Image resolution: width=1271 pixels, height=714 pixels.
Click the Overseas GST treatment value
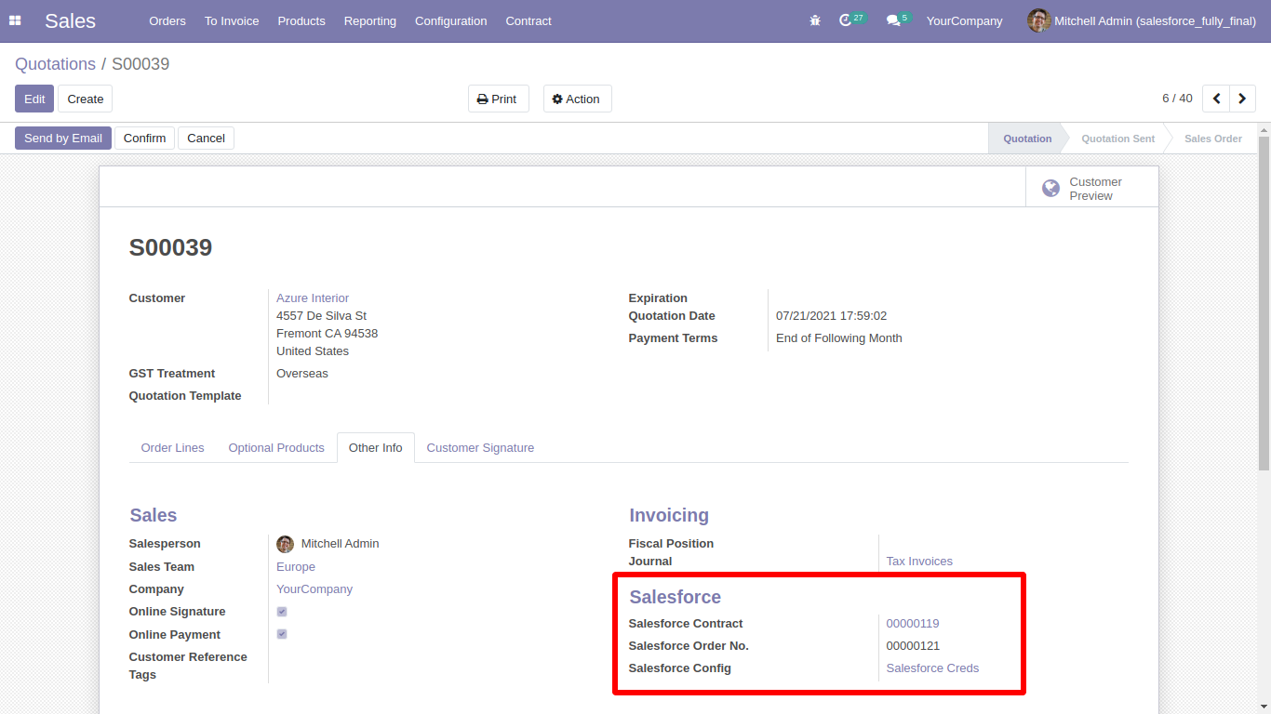(x=302, y=374)
